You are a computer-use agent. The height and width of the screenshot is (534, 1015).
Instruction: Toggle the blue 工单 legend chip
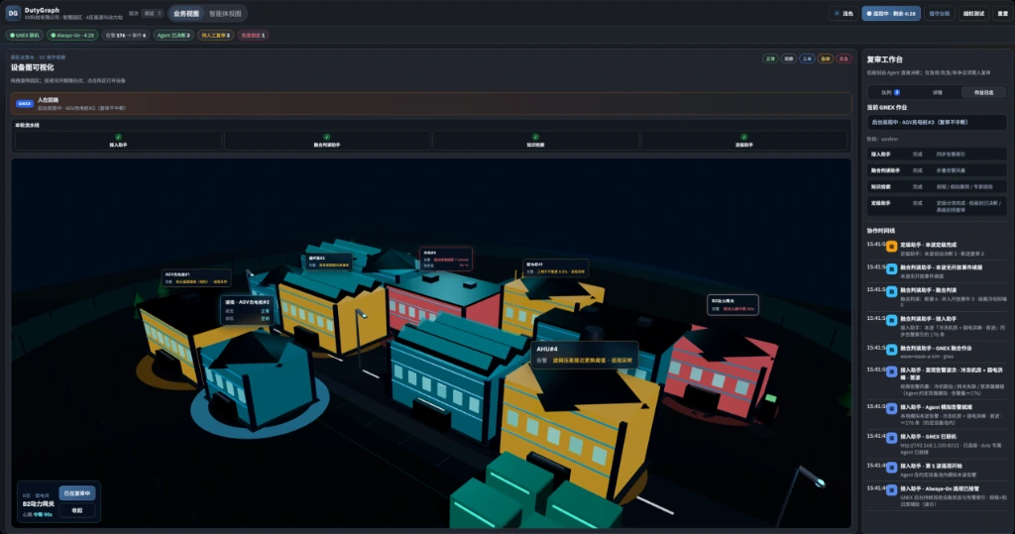(x=807, y=58)
